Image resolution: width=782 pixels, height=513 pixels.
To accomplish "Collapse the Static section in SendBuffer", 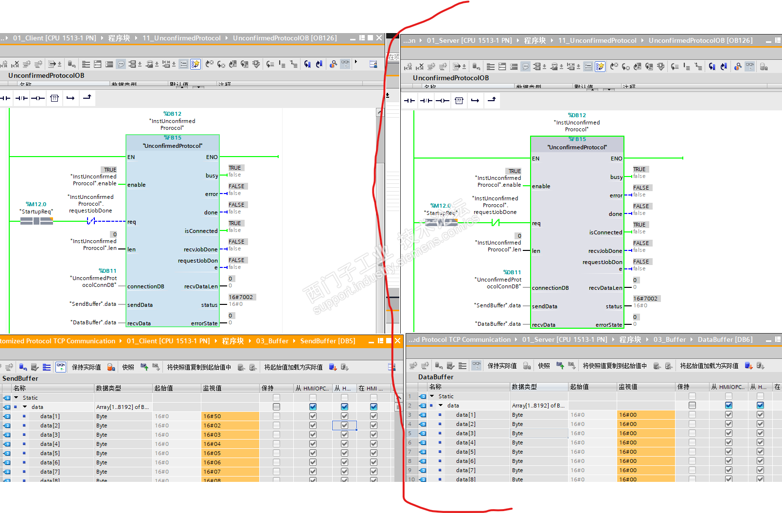I will (x=16, y=398).
